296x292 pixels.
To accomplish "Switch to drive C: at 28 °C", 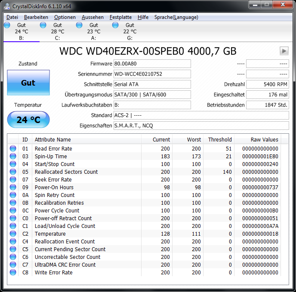I will click(x=57, y=31).
